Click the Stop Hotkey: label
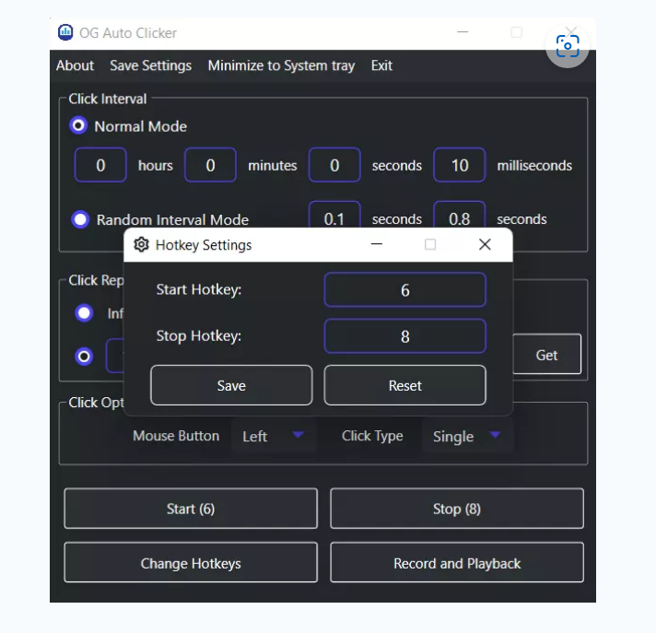 click(199, 336)
